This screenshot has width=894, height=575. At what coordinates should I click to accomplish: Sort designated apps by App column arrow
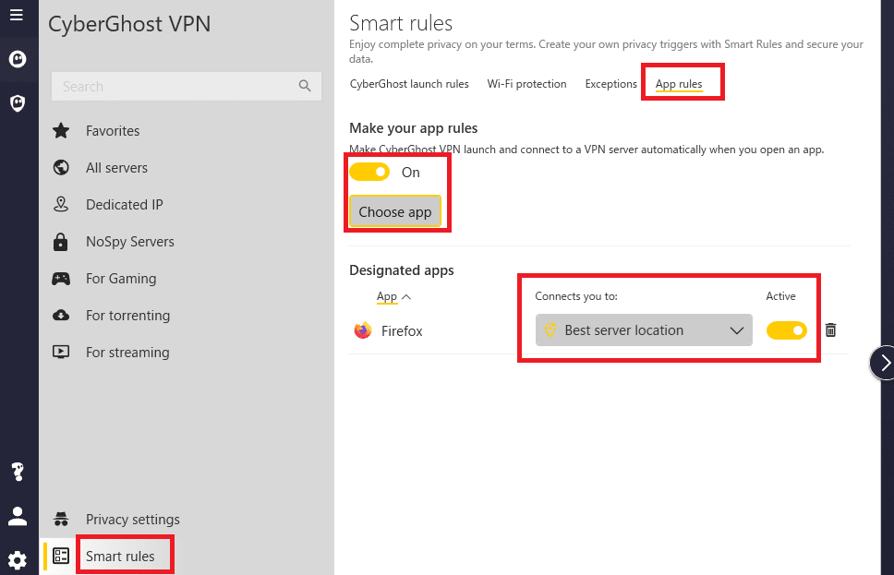pos(406,297)
